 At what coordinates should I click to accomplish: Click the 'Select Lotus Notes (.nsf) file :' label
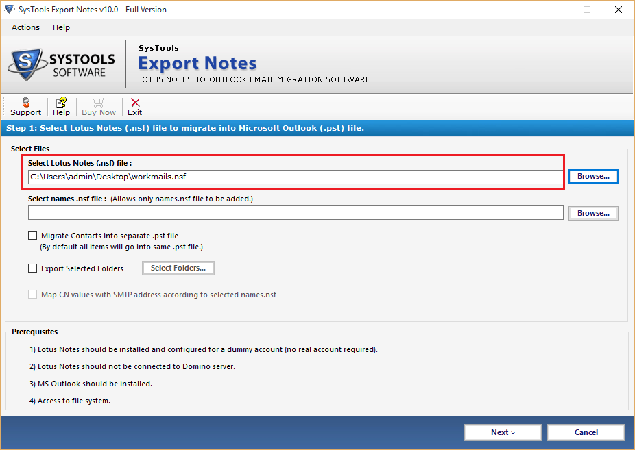click(x=80, y=163)
